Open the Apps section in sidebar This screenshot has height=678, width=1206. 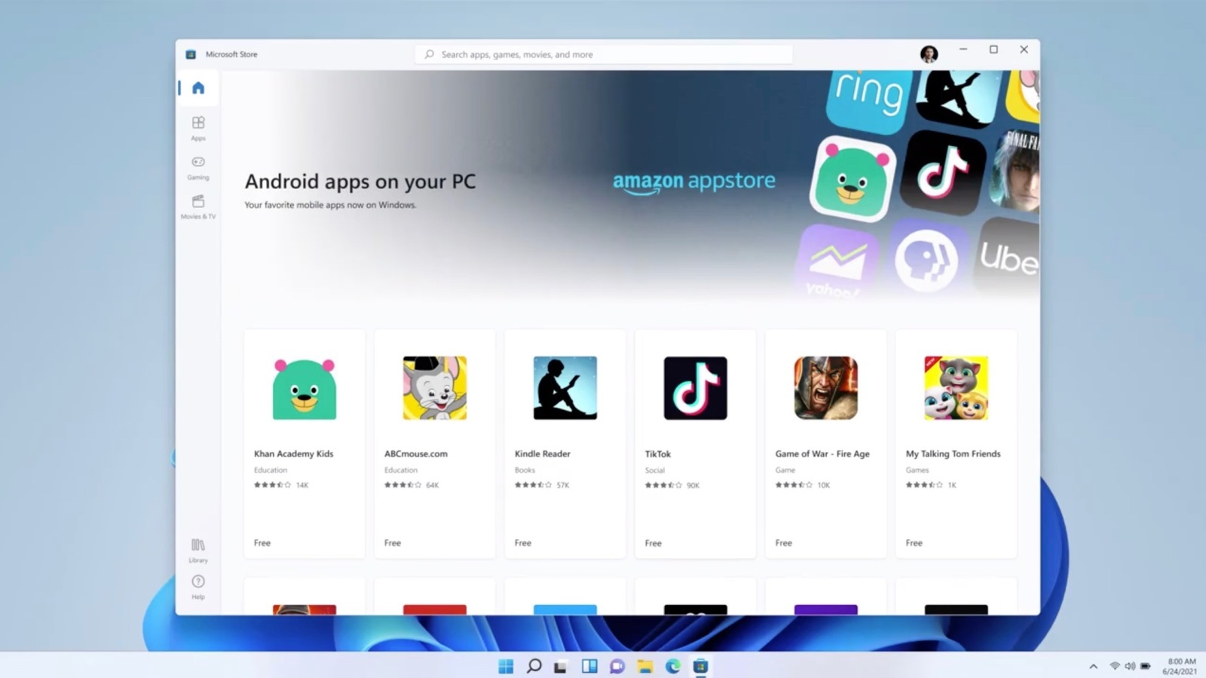tap(198, 128)
